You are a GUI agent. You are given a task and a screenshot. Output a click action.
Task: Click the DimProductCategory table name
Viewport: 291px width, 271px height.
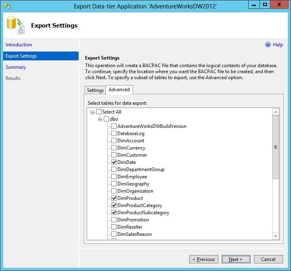coord(140,205)
